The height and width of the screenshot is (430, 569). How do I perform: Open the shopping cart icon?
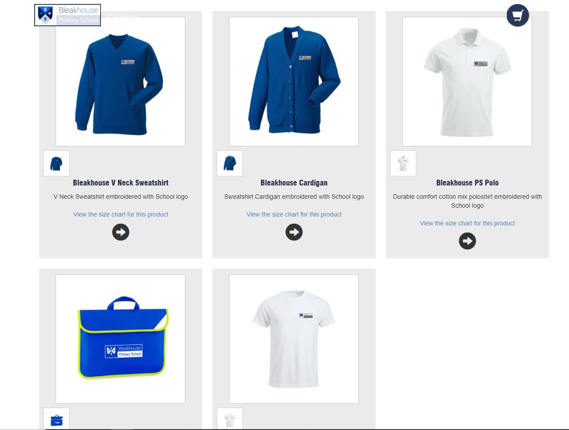coord(518,16)
